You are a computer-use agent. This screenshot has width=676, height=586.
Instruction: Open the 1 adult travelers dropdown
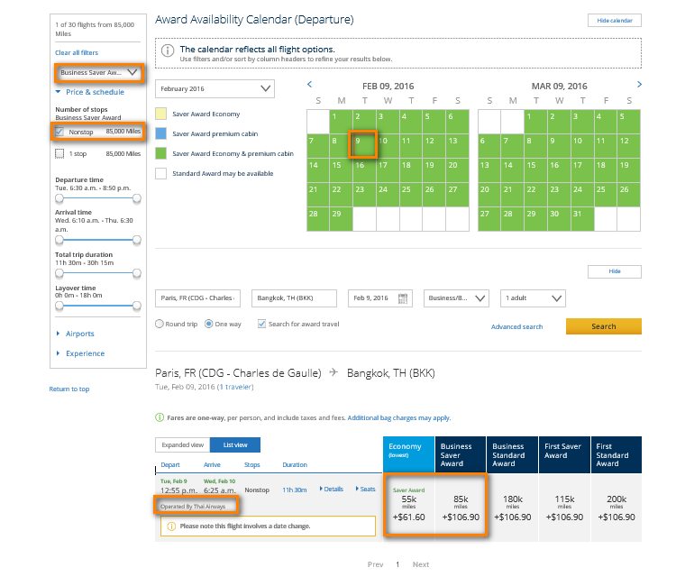(533, 298)
